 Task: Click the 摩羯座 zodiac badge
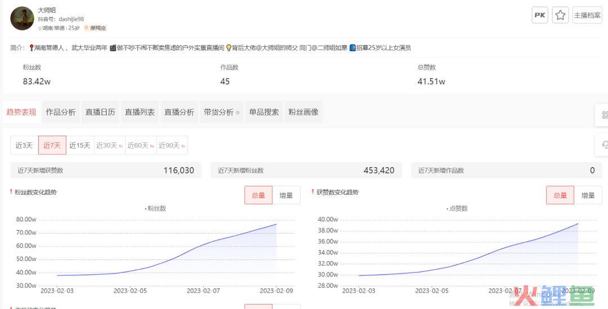pos(95,28)
